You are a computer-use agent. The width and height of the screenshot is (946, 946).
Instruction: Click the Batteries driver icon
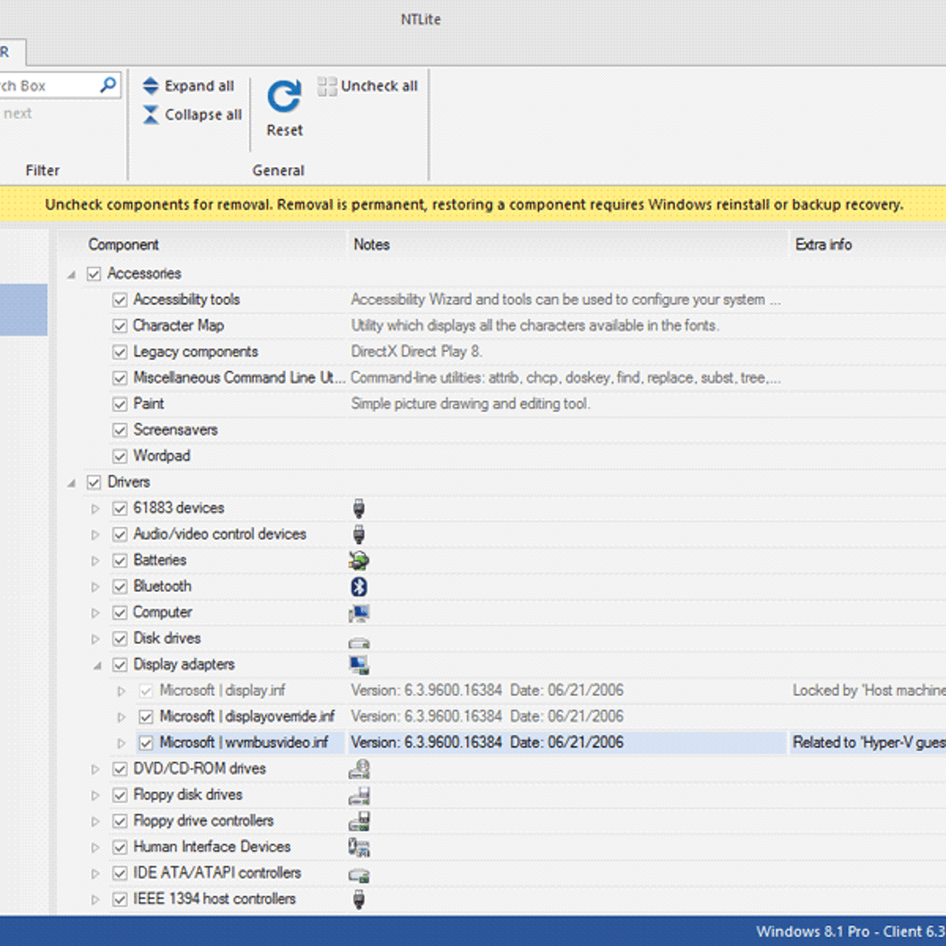(359, 561)
